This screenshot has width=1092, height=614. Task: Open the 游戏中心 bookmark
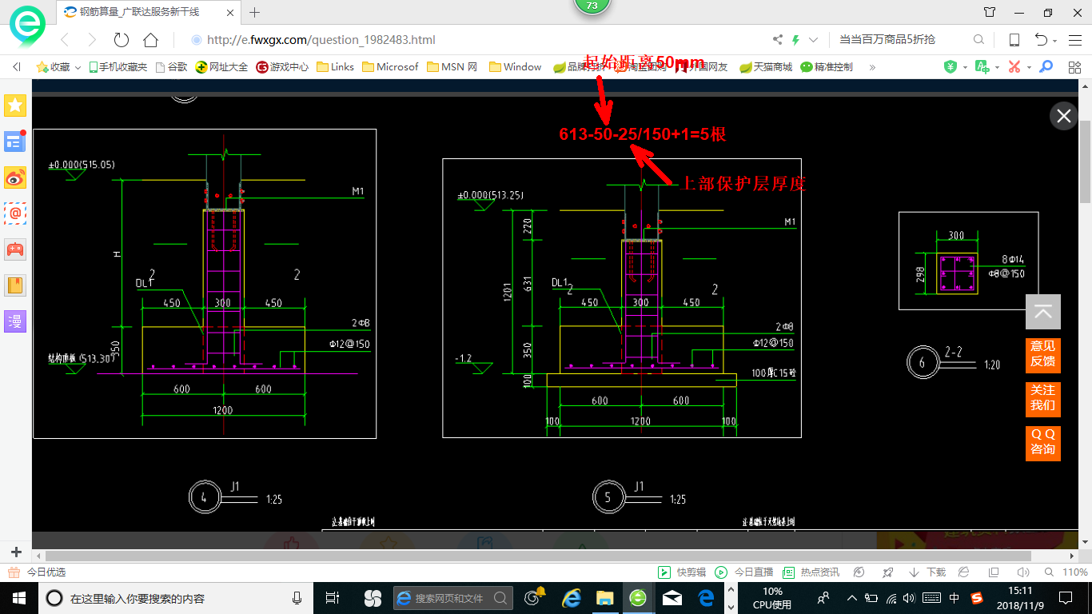282,67
